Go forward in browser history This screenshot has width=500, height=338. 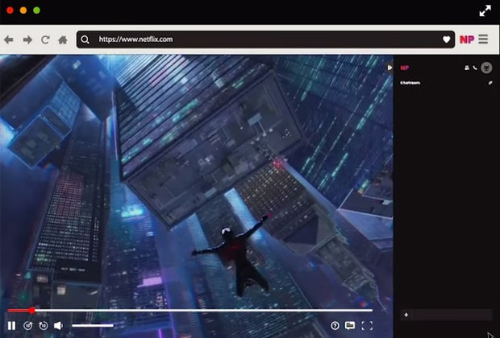[27, 39]
